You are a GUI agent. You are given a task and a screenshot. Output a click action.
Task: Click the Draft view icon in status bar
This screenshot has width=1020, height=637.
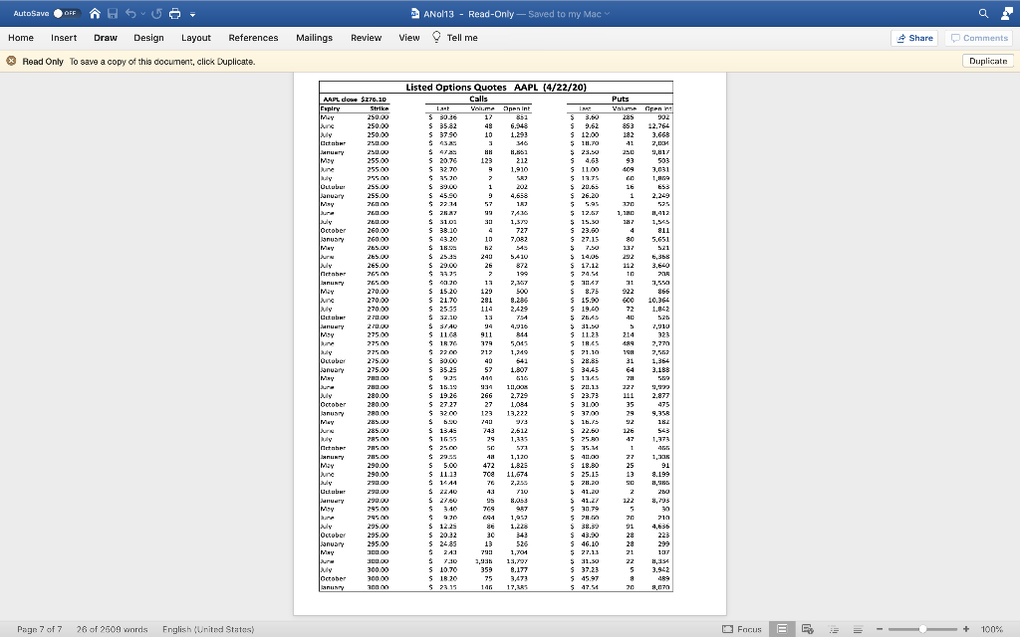pyautogui.click(x=859, y=629)
